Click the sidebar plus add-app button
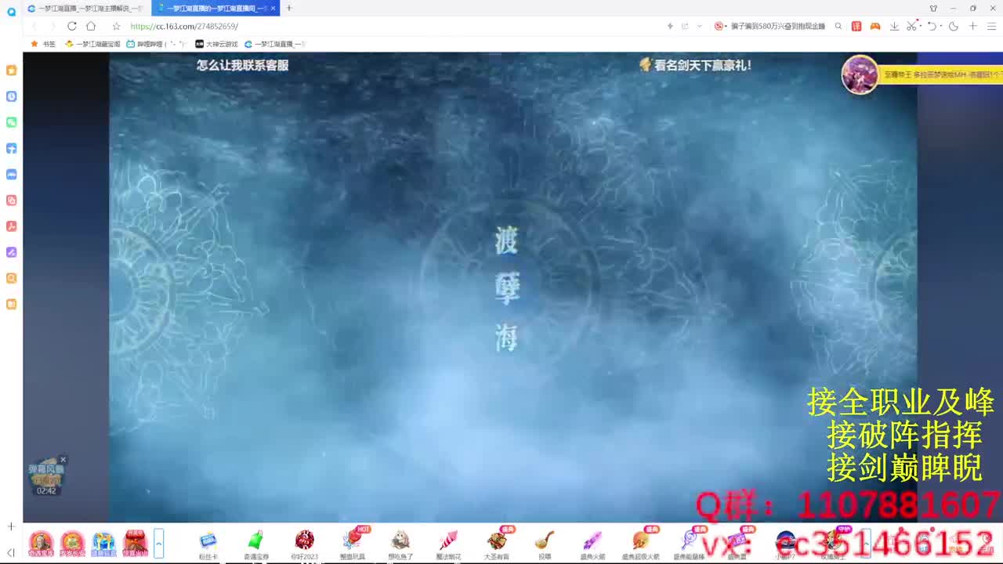 11,526
